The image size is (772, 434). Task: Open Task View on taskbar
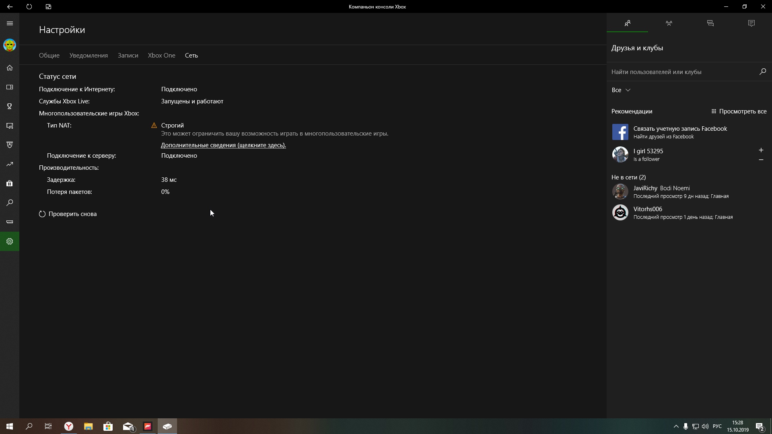coord(48,426)
